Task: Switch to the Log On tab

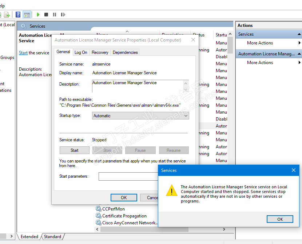Action: (81, 52)
